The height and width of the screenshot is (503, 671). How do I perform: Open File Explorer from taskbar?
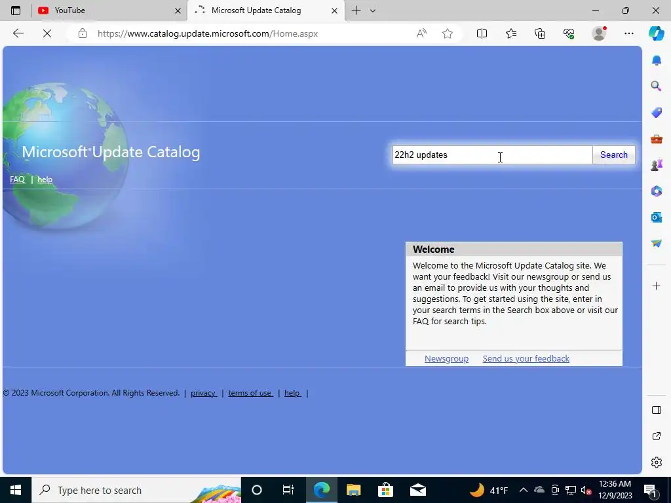click(x=353, y=490)
